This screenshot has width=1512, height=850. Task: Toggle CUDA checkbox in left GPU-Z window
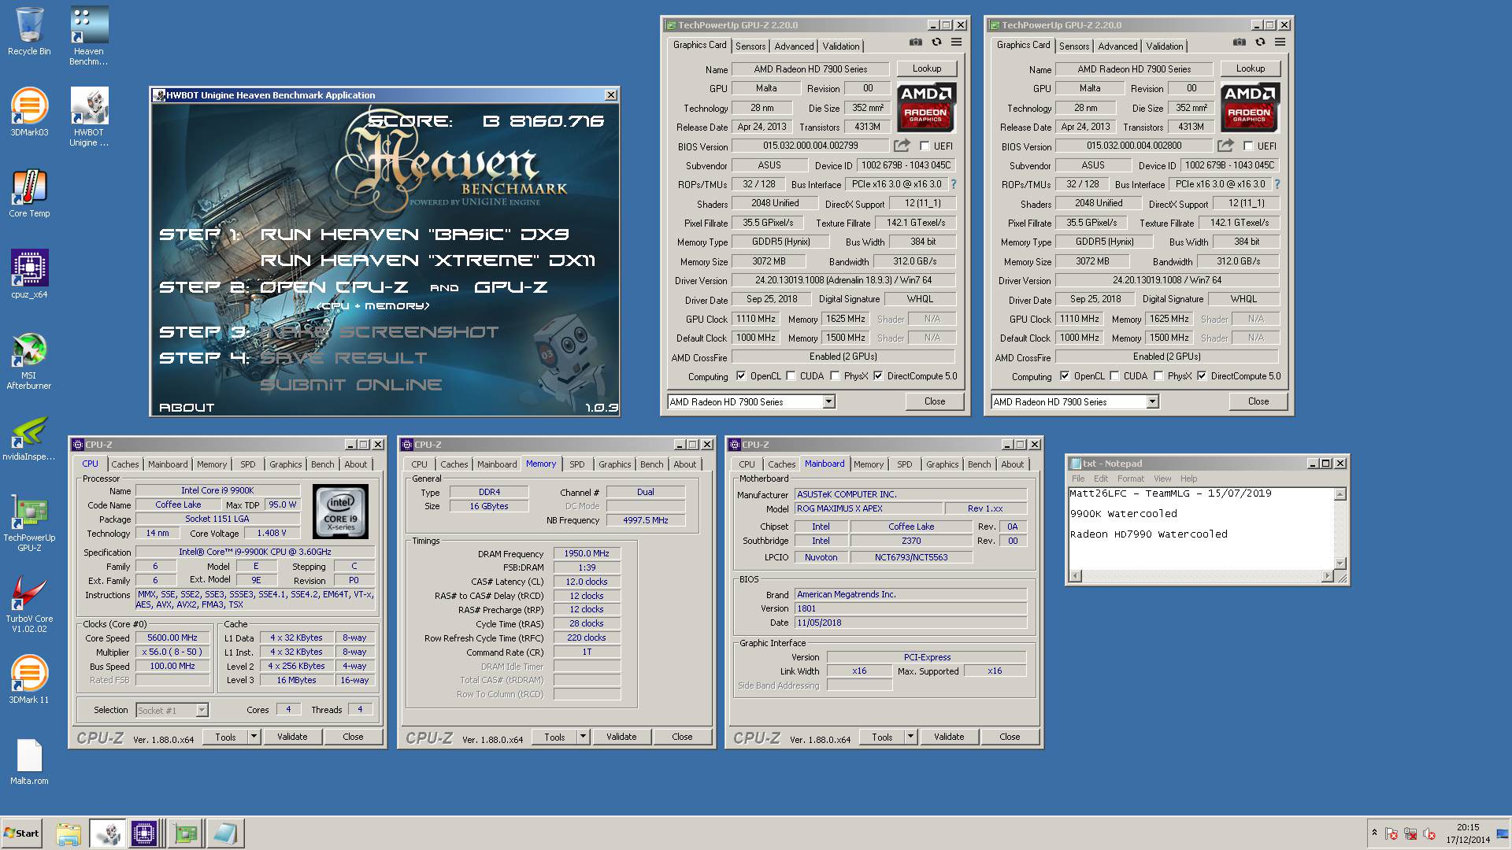tap(791, 376)
